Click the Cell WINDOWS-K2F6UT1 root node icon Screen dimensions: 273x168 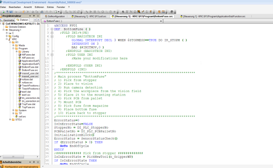(4, 23)
